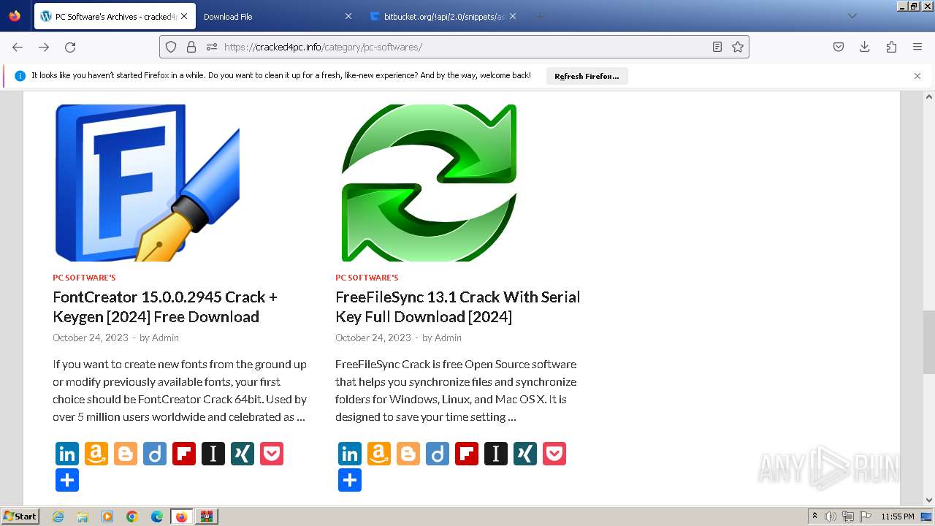Image resolution: width=935 pixels, height=526 pixels.
Task: Click the XING share icon under the FreeFileSync post
Action: click(525, 454)
